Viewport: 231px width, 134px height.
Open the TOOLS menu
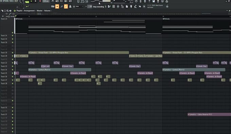(12, 1)
